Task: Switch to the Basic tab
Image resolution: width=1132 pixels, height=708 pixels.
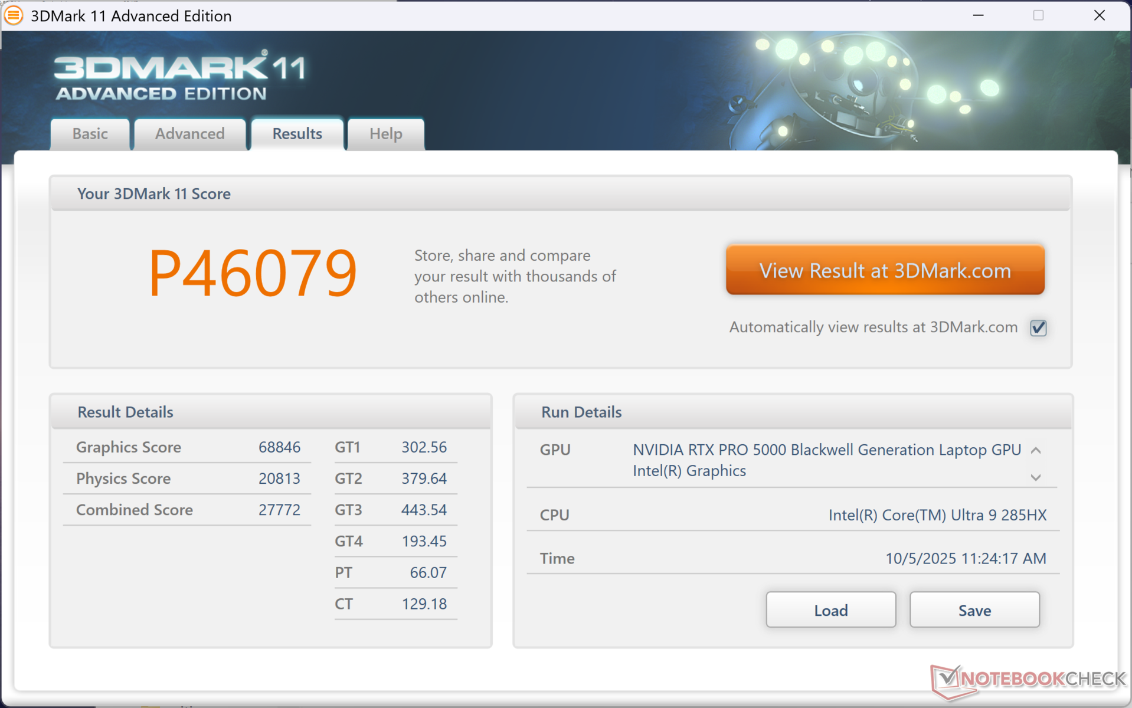Action: pyautogui.click(x=90, y=134)
